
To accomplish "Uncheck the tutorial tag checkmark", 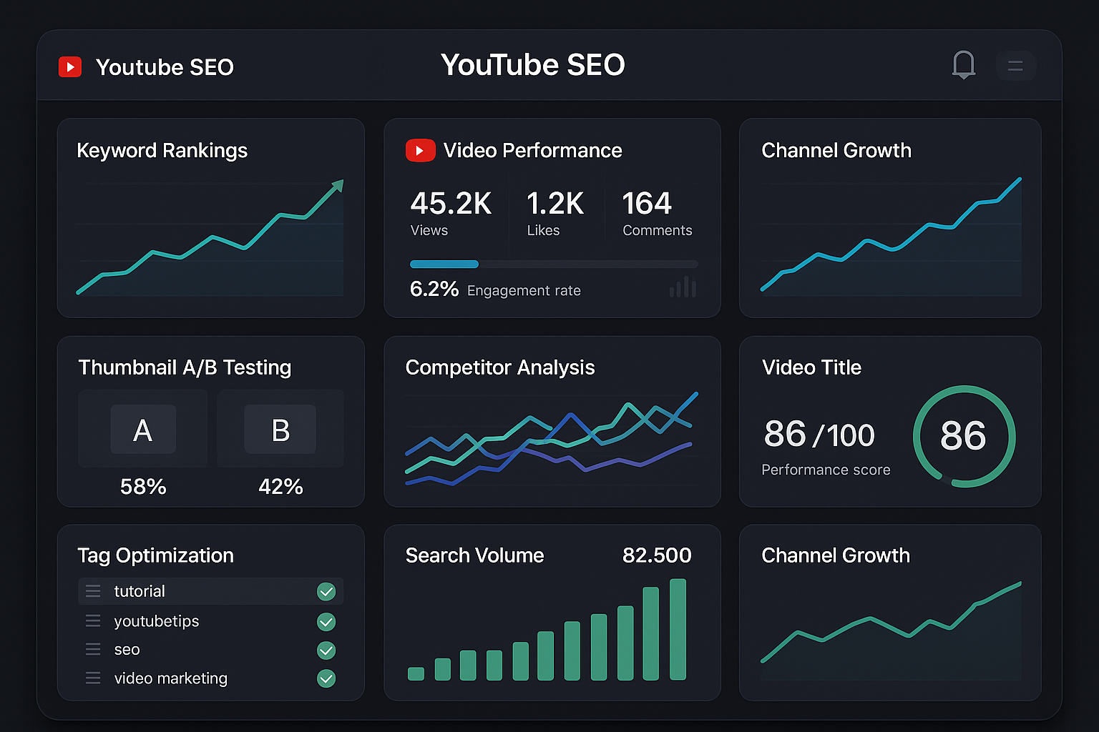I will [x=326, y=591].
